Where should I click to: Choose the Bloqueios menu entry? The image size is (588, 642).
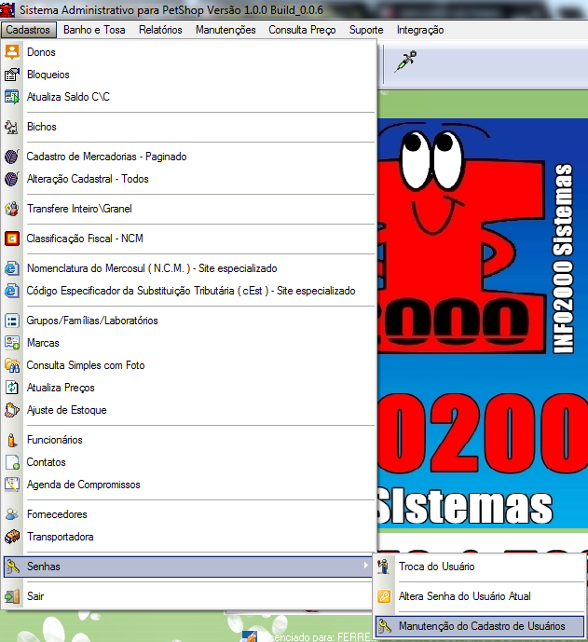coord(189,75)
